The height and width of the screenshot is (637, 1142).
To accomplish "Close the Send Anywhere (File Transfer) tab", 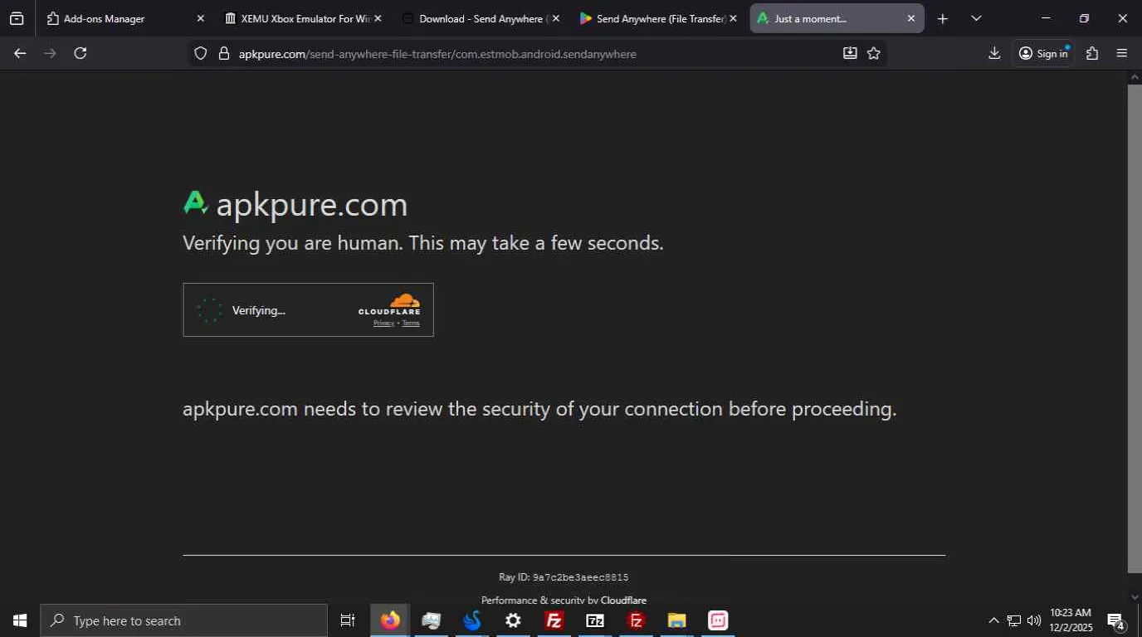I will click(733, 18).
